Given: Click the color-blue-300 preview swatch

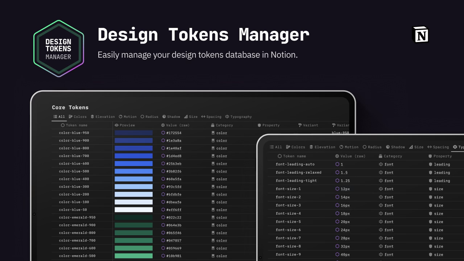Looking at the screenshot, I should point(134,187).
